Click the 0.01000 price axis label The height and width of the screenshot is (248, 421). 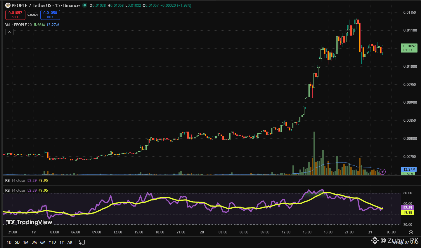tap(410, 67)
